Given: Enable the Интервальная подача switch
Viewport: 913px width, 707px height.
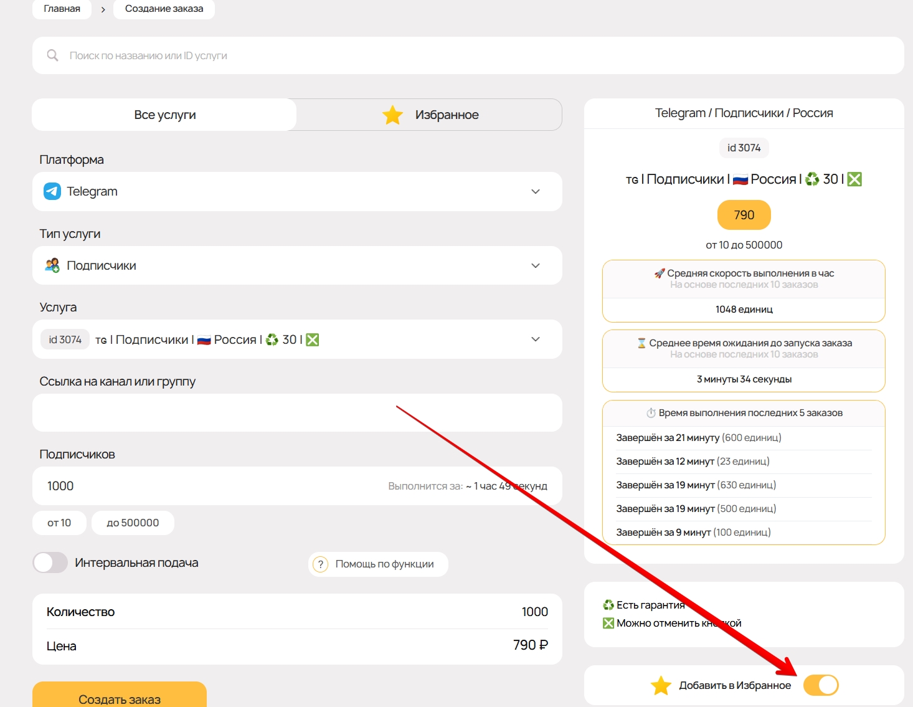Looking at the screenshot, I should click(50, 562).
